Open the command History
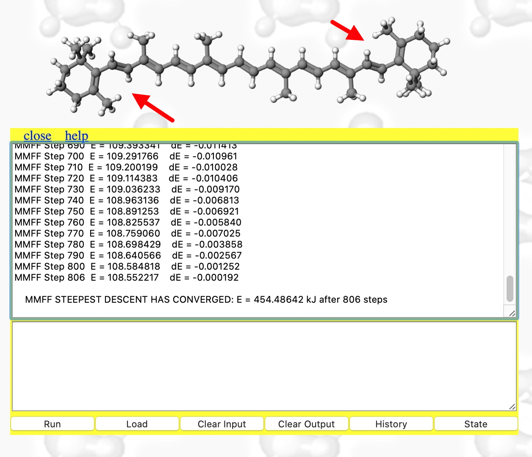 tap(391, 424)
